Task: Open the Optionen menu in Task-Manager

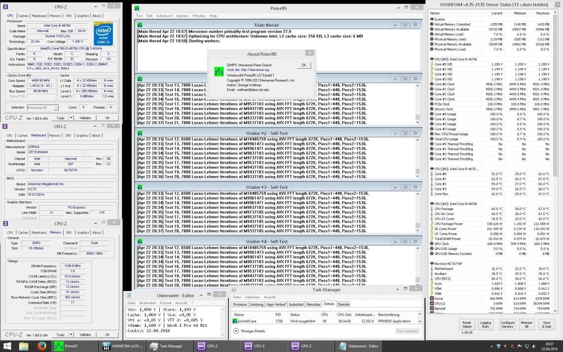Action: (x=252, y=297)
